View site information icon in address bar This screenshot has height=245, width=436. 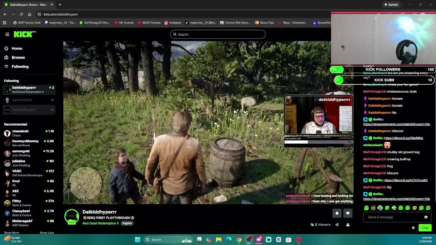point(39,14)
